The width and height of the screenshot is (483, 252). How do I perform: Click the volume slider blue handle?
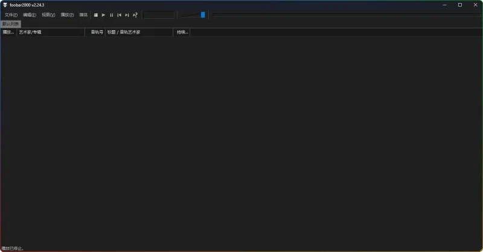pos(203,14)
